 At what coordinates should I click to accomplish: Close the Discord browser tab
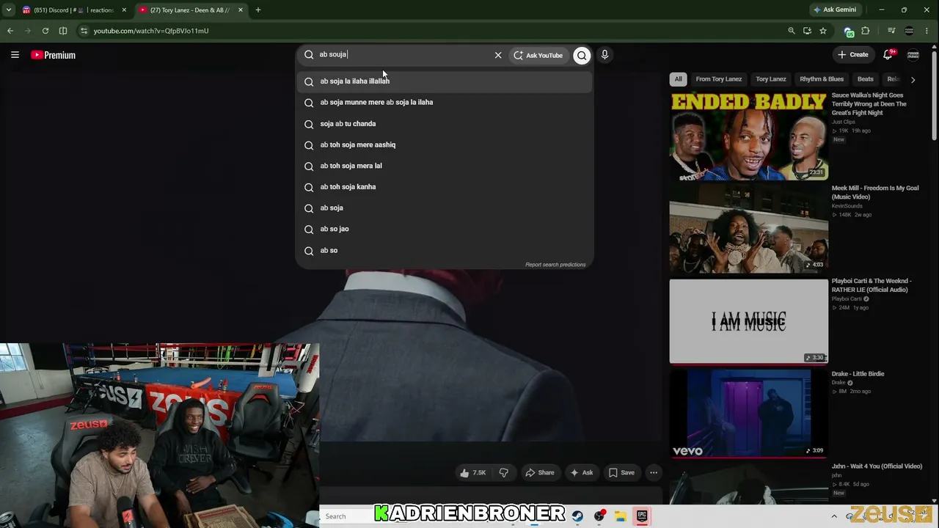pyautogui.click(x=124, y=10)
